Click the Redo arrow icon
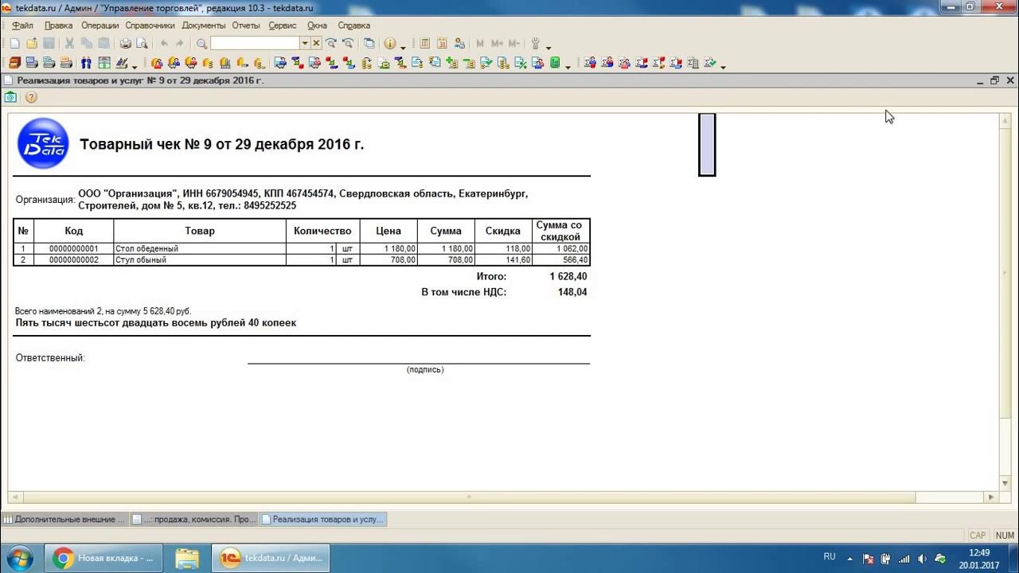Image resolution: width=1019 pixels, height=573 pixels. coord(180,44)
